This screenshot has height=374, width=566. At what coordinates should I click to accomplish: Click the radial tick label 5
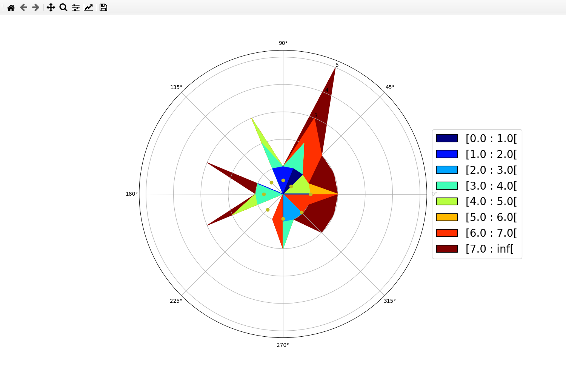(x=336, y=65)
